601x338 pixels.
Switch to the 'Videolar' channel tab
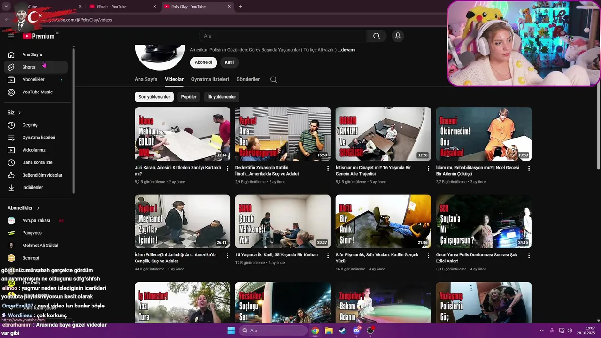point(174,79)
